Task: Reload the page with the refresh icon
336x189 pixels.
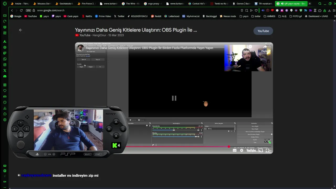Action: 21,10
